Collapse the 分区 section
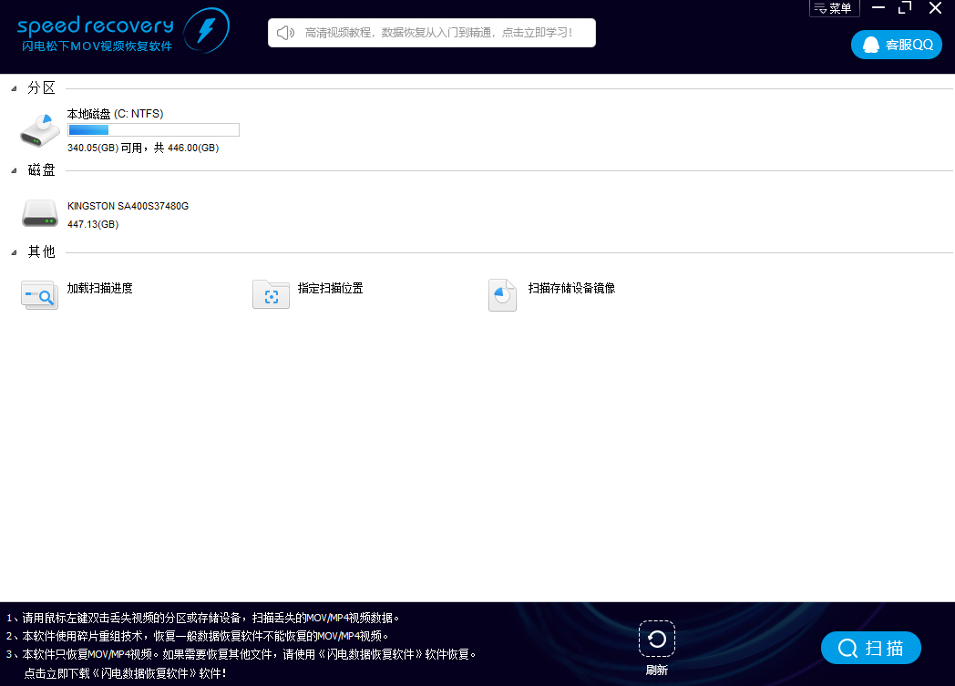Screen dimensions: 955x686 14,89
